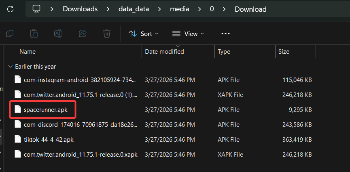Select the com-instagram-android-382105924-734... file
The height and width of the screenshot is (172, 350).
[x=80, y=80]
